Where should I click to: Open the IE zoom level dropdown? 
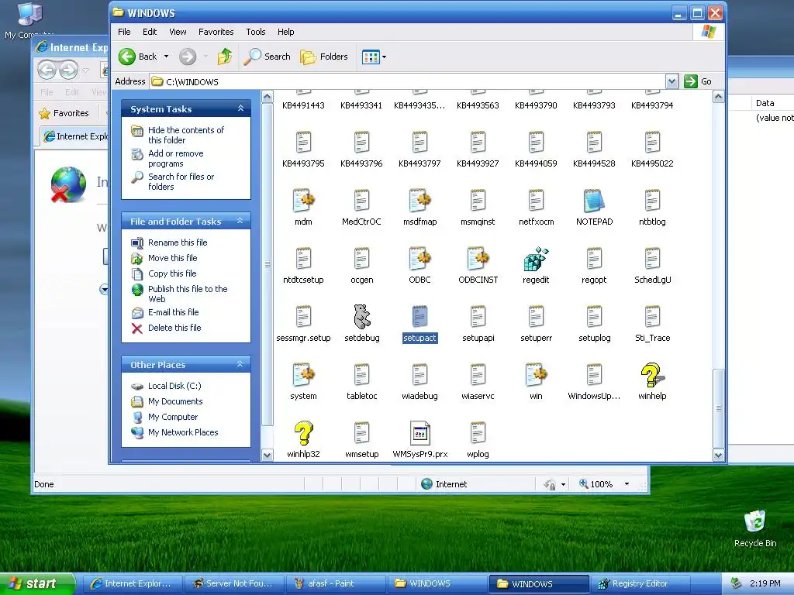627,484
